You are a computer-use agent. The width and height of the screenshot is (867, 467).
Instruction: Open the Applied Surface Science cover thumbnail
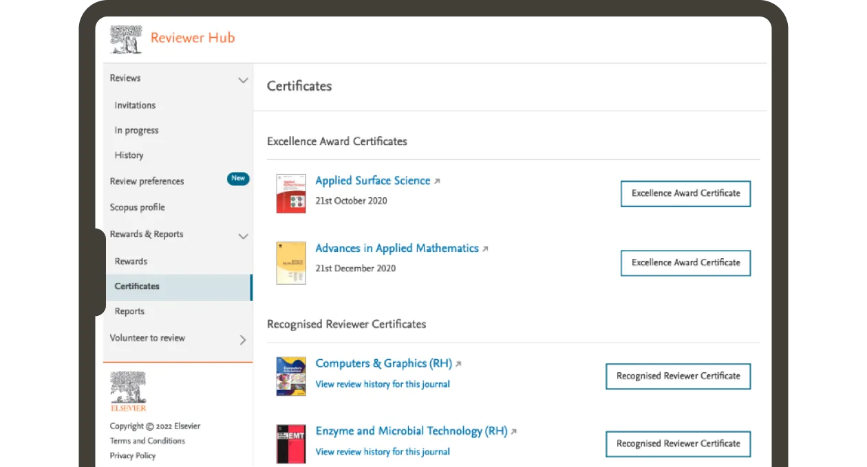point(290,193)
